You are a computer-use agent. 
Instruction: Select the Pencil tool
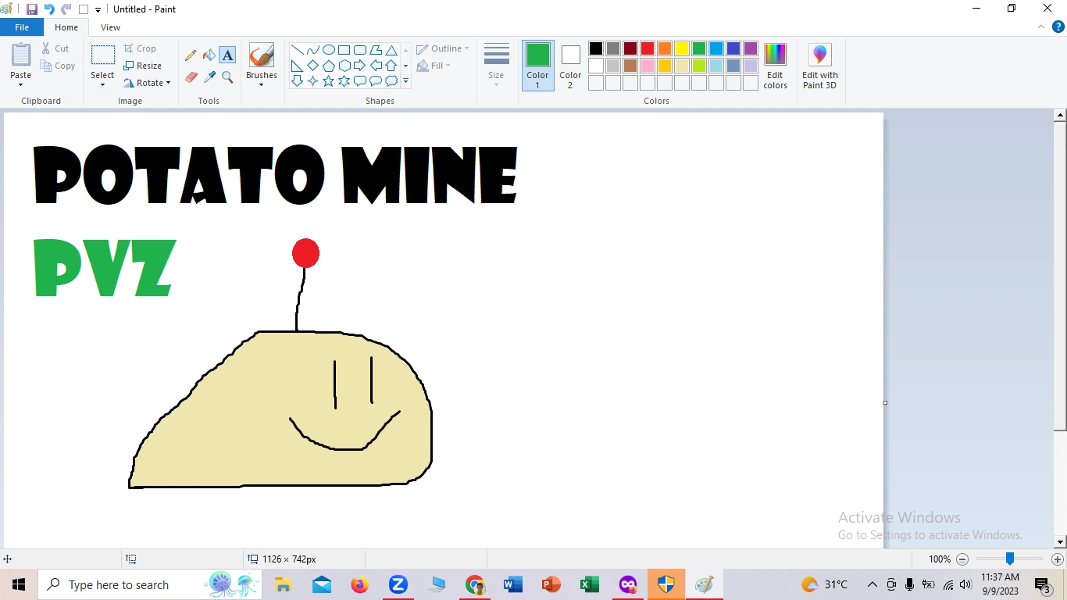tap(191, 55)
